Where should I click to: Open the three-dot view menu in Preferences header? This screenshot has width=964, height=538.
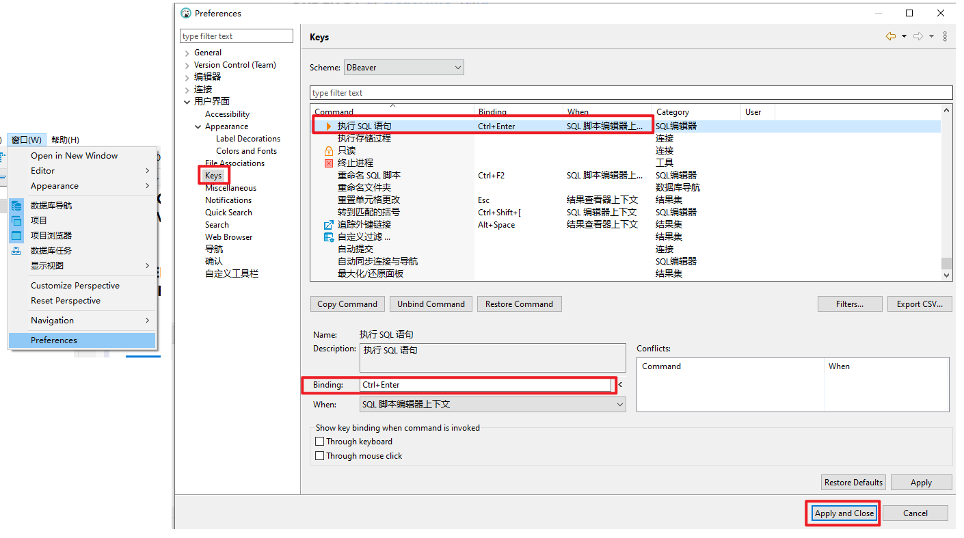pyautogui.click(x=945, y=36)
